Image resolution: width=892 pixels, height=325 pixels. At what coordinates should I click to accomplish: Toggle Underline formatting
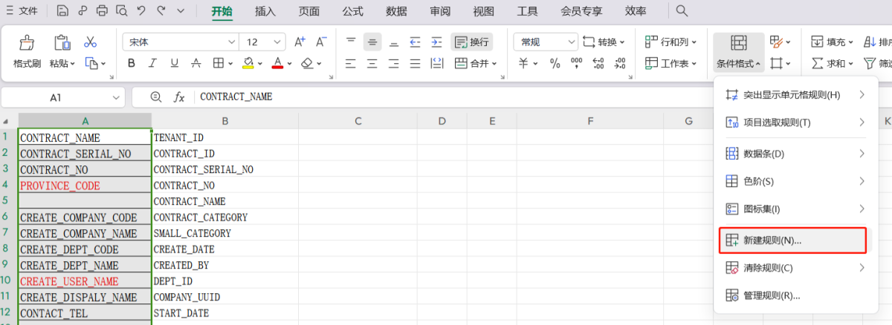(x=175, y=64)
